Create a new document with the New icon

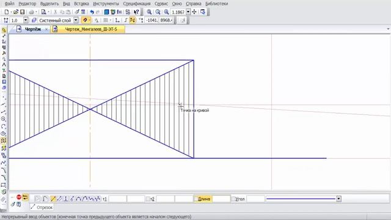pos(7,12)
